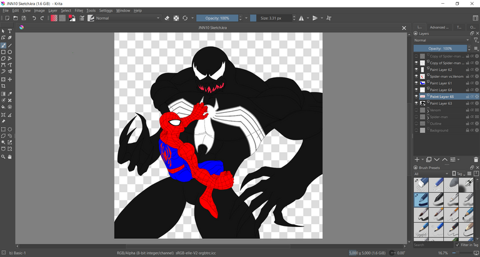Select the Crop tool
The width and height of the screenshot is (480, 257).
[x=3, y=86]
